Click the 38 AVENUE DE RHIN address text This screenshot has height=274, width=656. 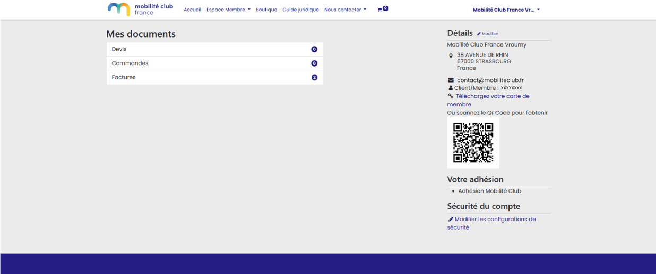pyautogui.click(x=482, y=55)
